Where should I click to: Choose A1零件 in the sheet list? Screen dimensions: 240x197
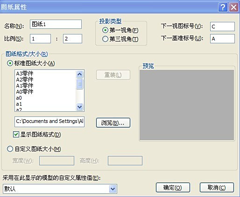(25, 86)
